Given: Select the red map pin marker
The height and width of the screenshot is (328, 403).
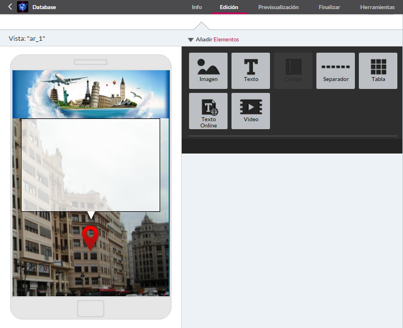Looking at the screenshot, I should (90, 237).
